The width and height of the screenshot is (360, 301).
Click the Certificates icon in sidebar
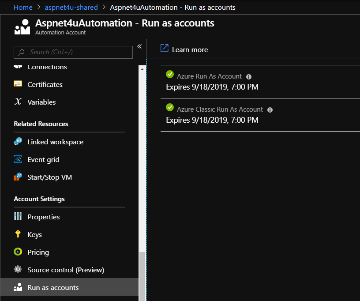pos(18,84)
